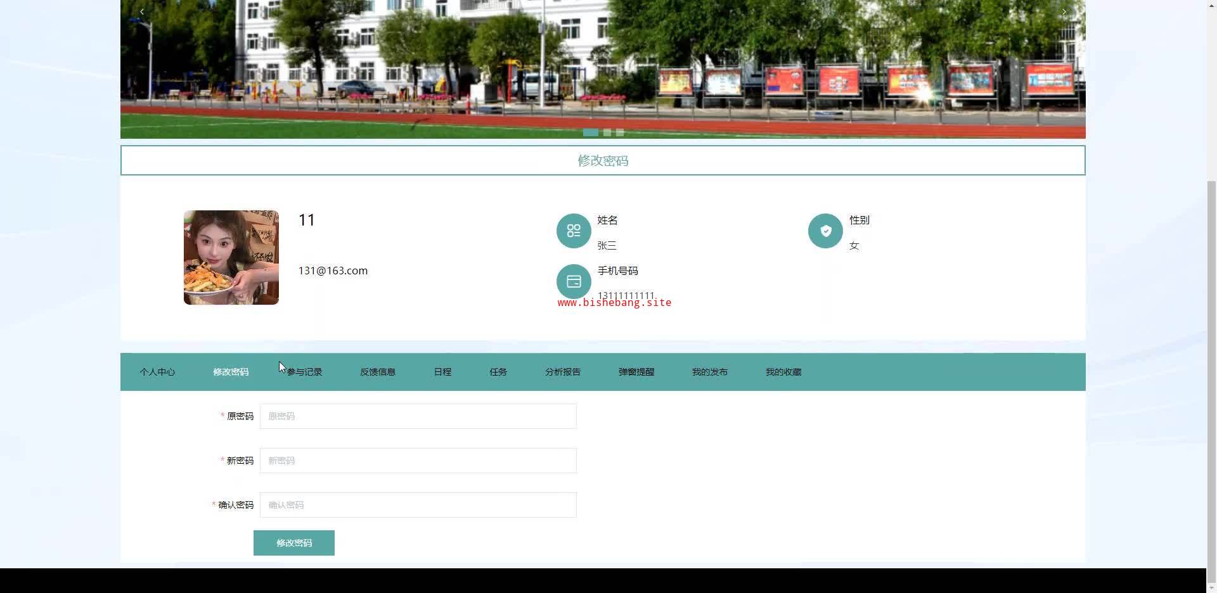The width and height of the screenshot is (1217, 593).
Task: Open the 日程 tab
Action: click(x=442, y=372)
